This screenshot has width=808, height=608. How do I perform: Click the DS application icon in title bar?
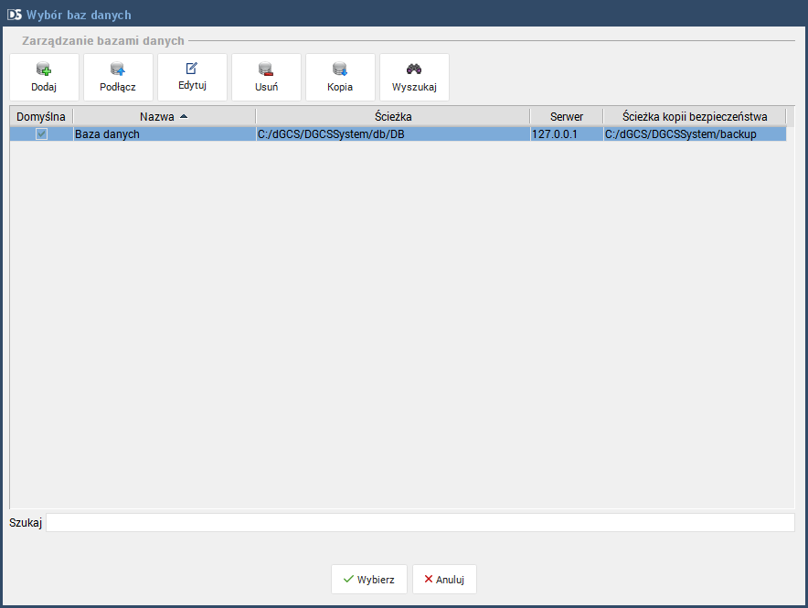pyautogui.click(x=15, y=15)
